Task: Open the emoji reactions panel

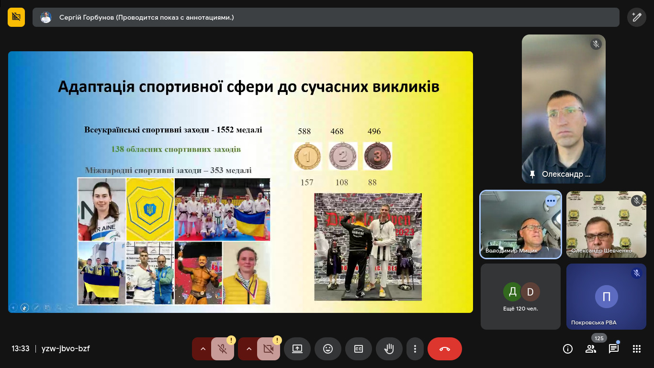Action: pos(328,349)
